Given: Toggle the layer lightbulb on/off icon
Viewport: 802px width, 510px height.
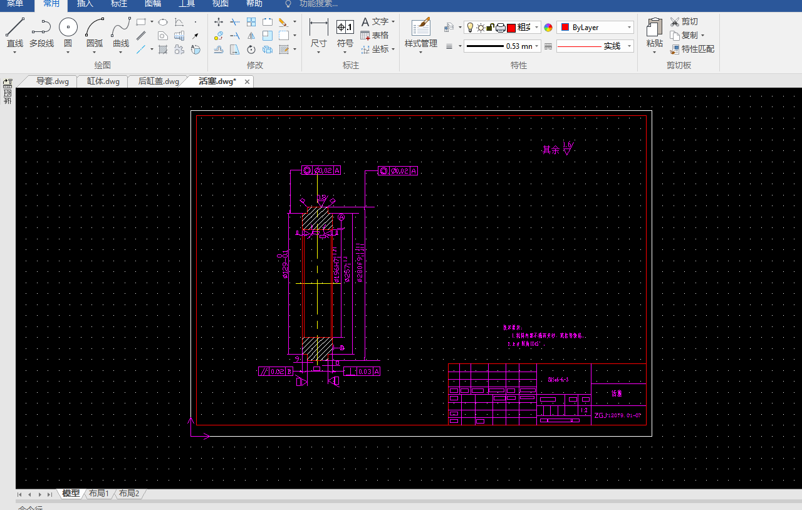Looking at the screenshot, I should pyautogui.click(x=470, y=28).
